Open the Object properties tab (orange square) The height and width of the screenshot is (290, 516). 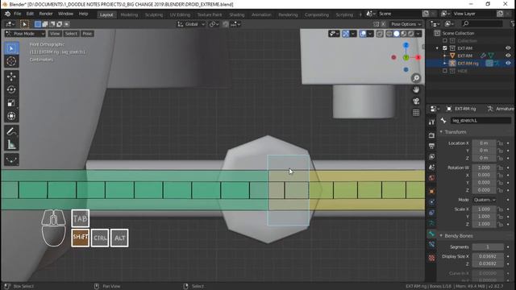431,191
